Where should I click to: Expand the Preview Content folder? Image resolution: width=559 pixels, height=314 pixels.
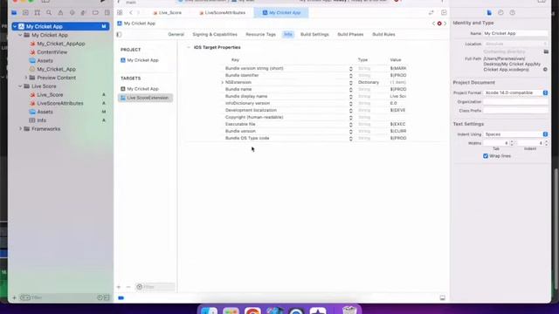tap(26, 78)
